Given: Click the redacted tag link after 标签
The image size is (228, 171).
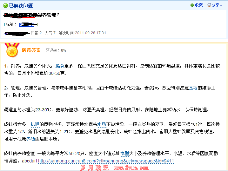Looking at the screenshot, I should click(x=28, y=24).
